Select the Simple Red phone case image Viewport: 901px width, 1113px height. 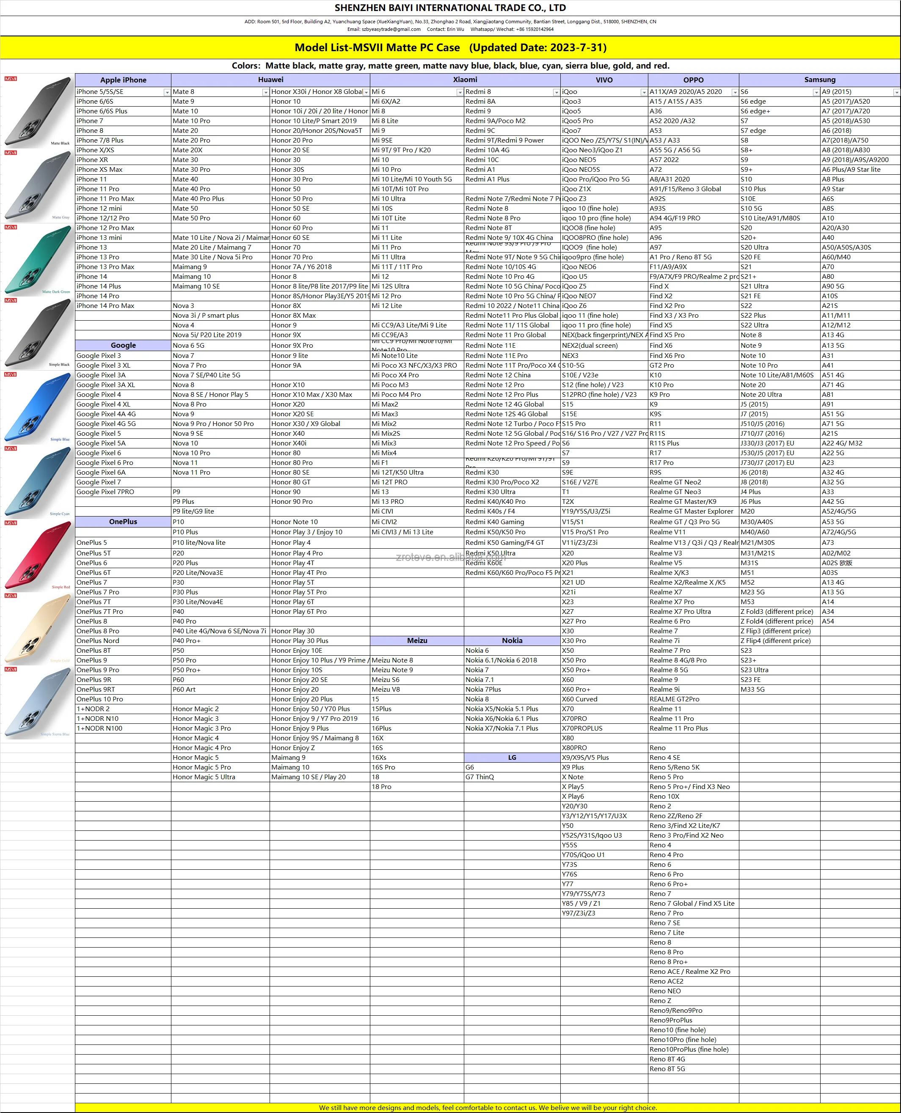point(38,556)
